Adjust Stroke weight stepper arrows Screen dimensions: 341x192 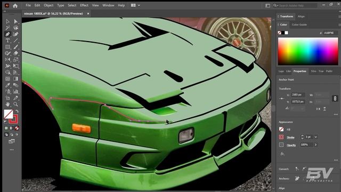(302, 137)
